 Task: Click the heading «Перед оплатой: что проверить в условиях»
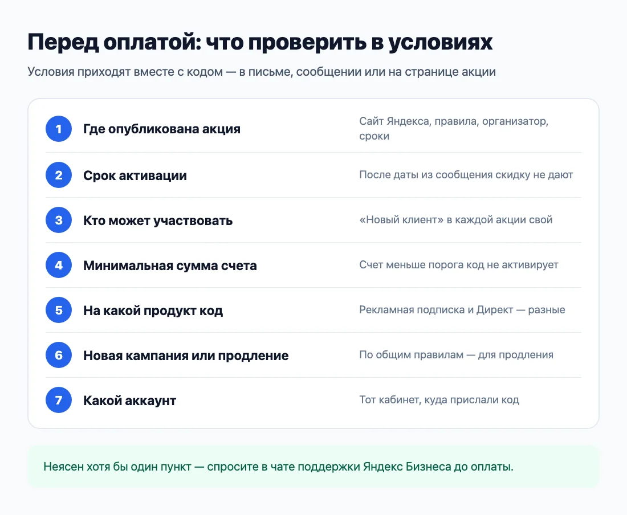pyautogui.click(x=260, y=42)
